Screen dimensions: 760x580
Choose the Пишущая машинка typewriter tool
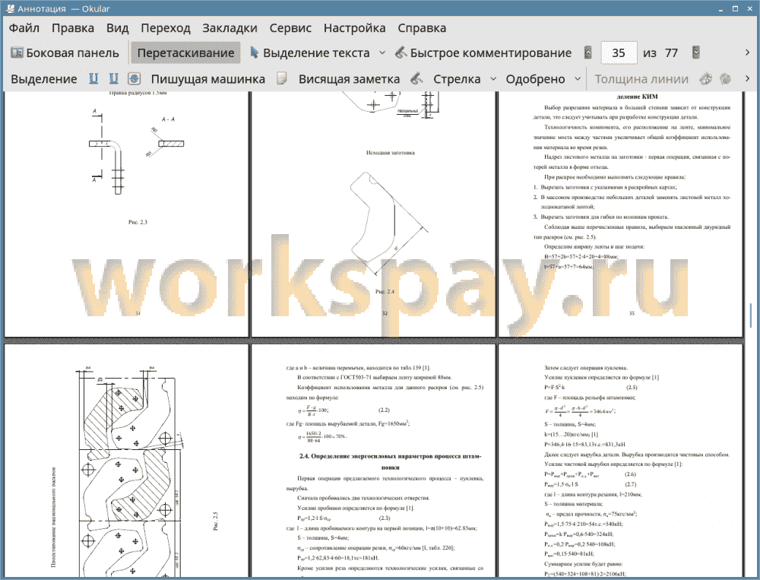(x=208, y=79)
